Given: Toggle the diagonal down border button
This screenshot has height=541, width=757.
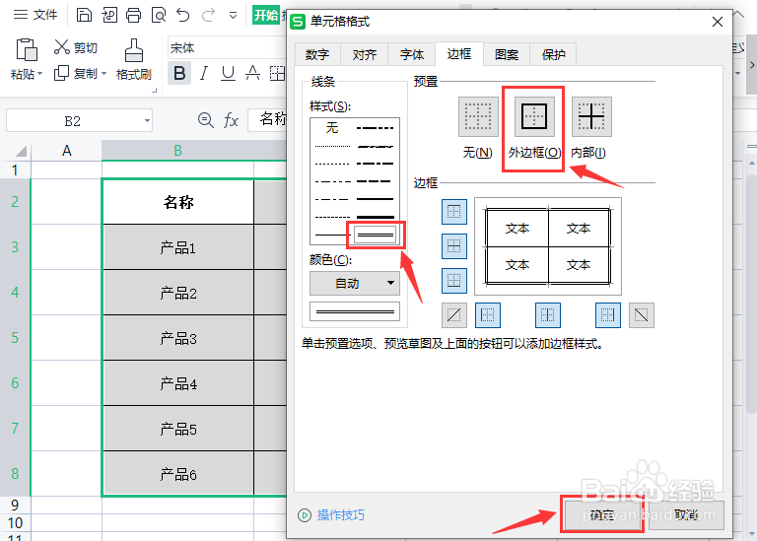Looking at the screenshot, I should [641, 315].
